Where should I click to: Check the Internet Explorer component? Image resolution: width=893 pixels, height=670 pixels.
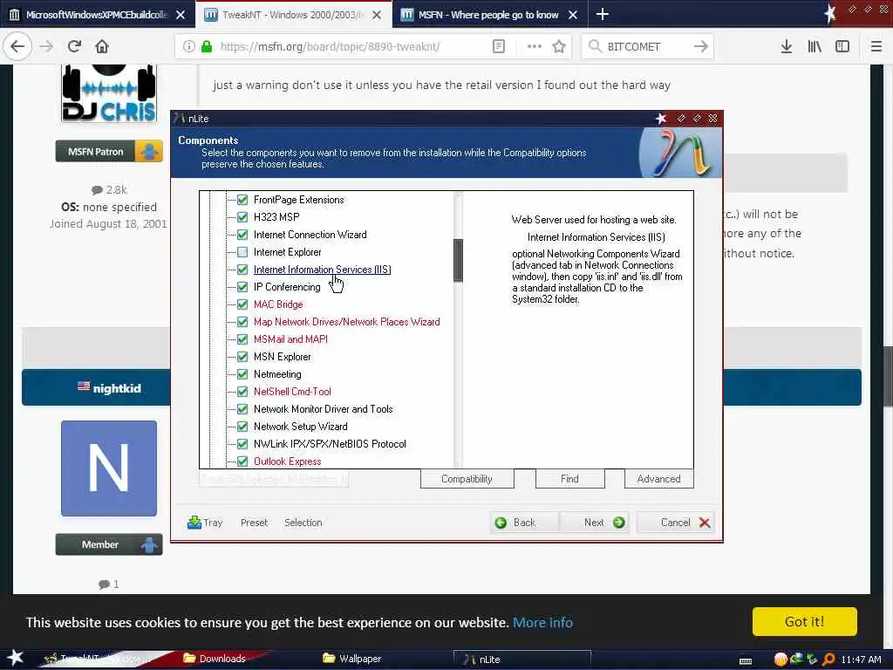point(242,252)
